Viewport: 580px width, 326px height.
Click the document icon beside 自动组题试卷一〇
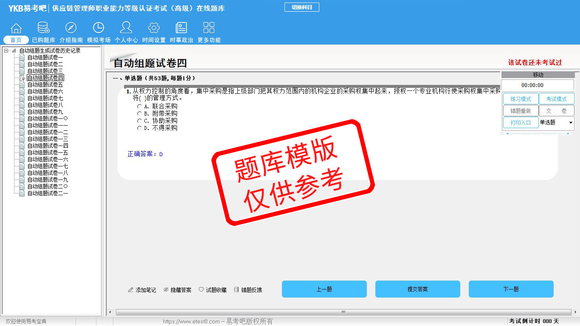22,118
